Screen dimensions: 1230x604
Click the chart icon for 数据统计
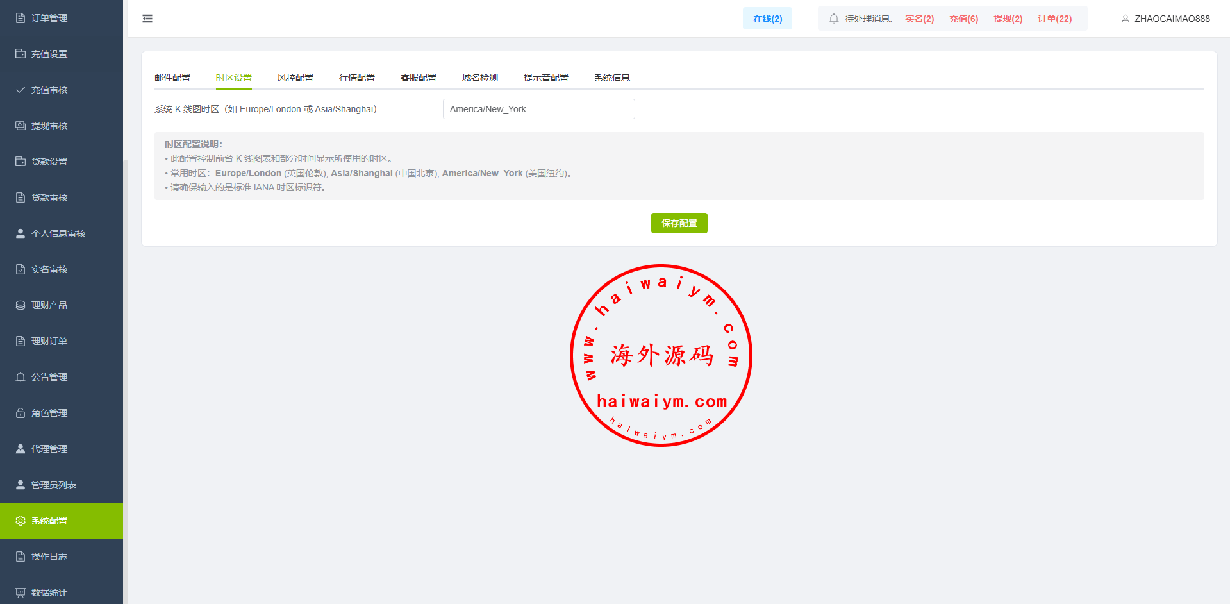(x=21, y=592)
